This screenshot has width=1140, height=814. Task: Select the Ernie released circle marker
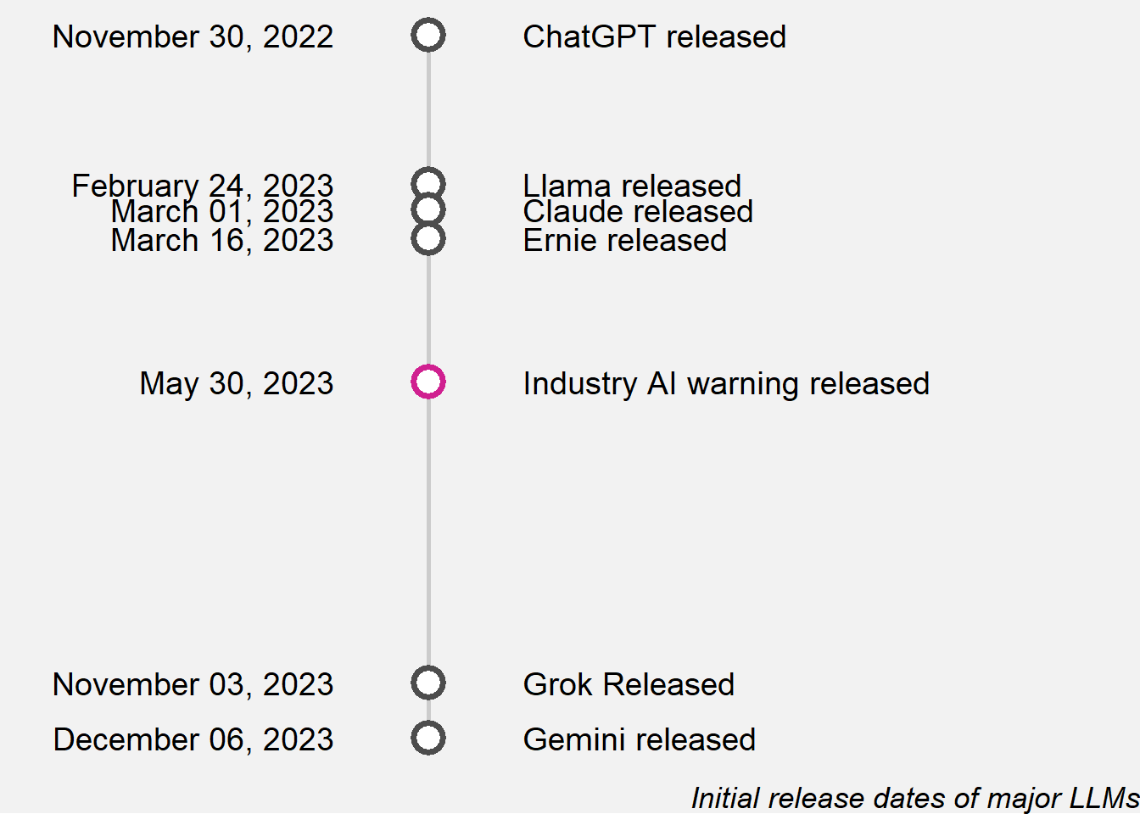(x=428, y=239)
